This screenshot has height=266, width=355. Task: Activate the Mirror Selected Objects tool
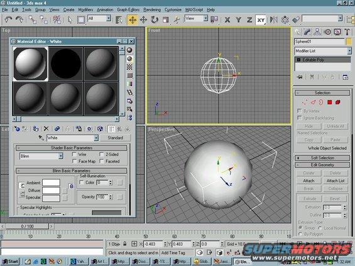[x=274, y=20]
